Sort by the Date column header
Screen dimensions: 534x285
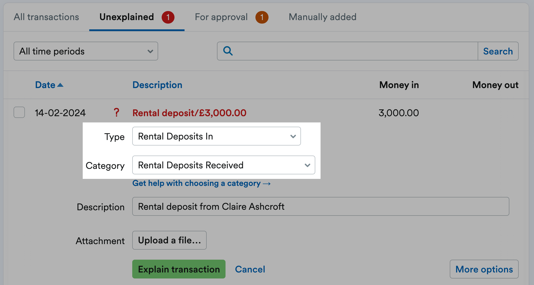pos(45,85)
